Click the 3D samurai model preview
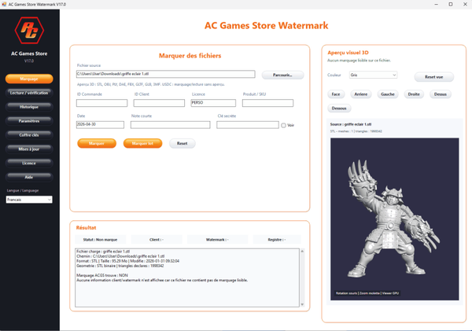 click(x=394, y=219)
